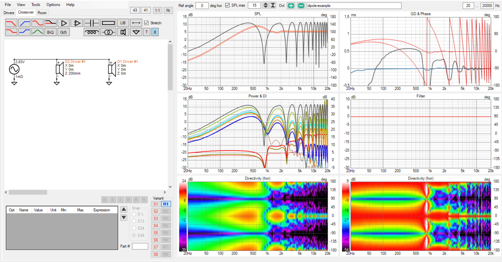Click the schematic horizontal scrollbar thumb
The height and width of the screenshot is (262, 502).
pyautogui.click(x=28, y=192)
